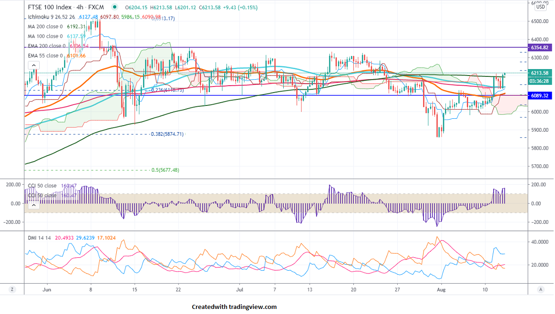Click the 6089.32 price label

click(539, 96)
